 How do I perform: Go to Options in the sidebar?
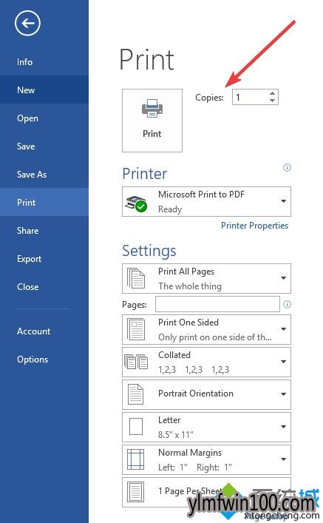tap(33, 360)
